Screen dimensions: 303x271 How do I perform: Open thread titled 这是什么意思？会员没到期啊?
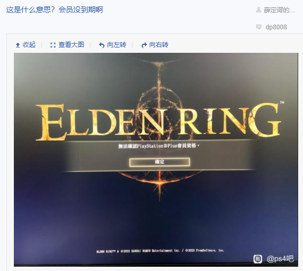[55, 10]
